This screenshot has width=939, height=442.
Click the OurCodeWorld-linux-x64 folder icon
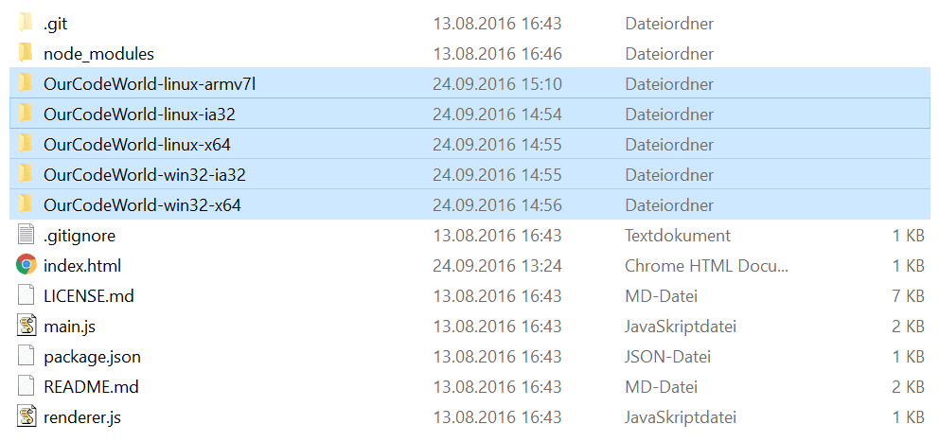pyautogui.click(x=26, y=145)
